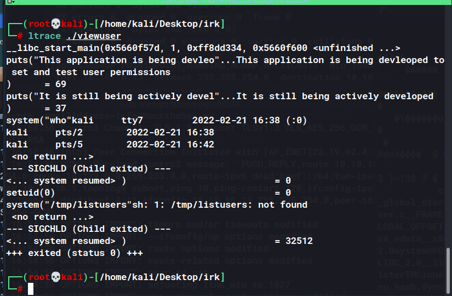Click the first SIGCHLD (Child exited) line
This screenshot has width=452, height=296.
(x=89, y=168)
